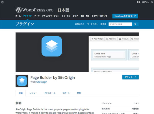Open the top-right admin bar search icon
Image resolution: width=154 pixels, height=114 pixels.
pyautogui.click(x=152, y=2)
